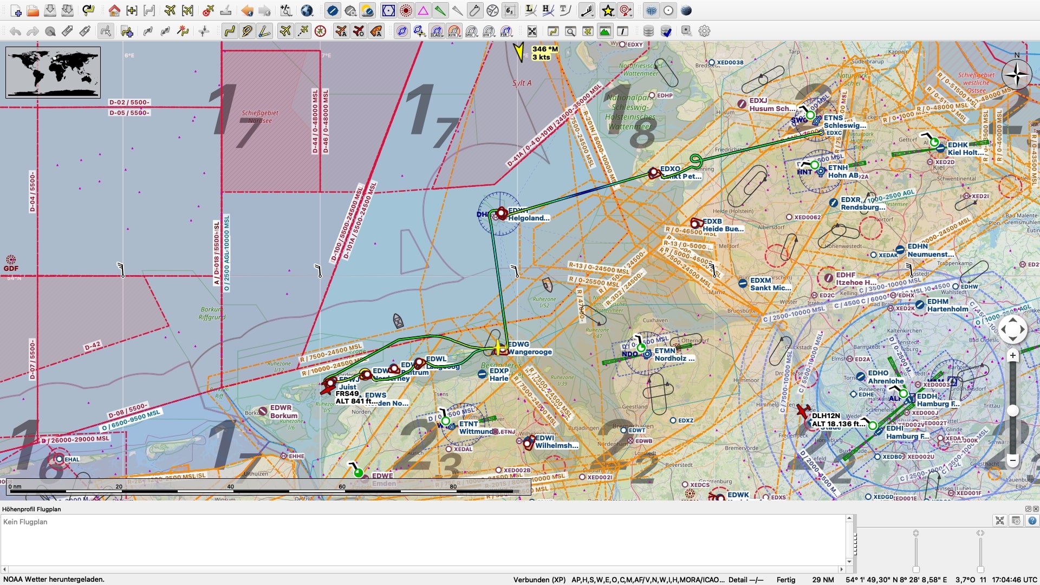Open options gear in toolbar
This screenshot has height=585, width=1040.
coord(704,31)
